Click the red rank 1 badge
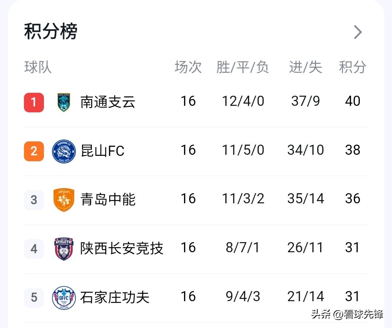The width and height of the screenshot is (392, 328). (x=34, y=102)
